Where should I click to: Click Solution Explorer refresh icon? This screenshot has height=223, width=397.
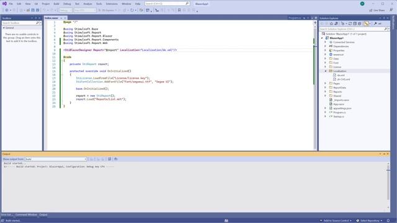click(x=350, y=24)
